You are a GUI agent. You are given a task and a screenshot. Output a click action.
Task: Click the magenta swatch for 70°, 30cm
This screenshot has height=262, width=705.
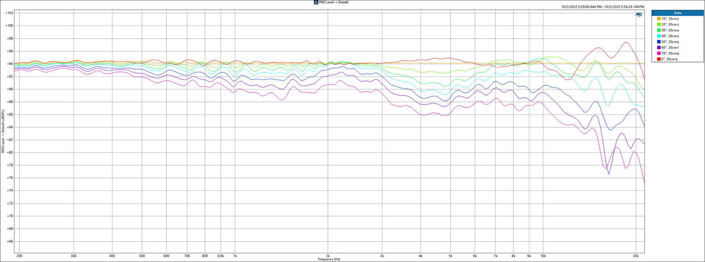[659, 53]
